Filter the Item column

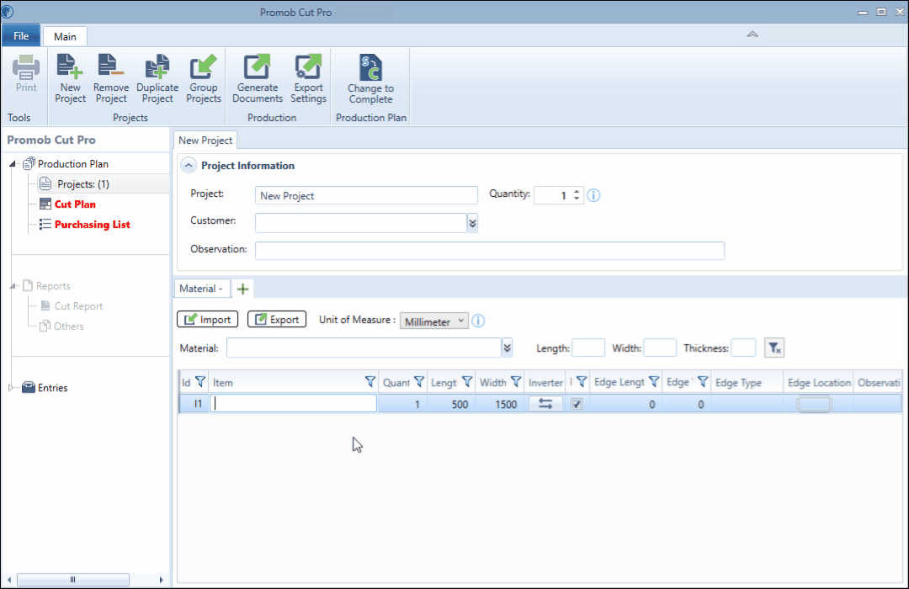[x=369, y=381]
